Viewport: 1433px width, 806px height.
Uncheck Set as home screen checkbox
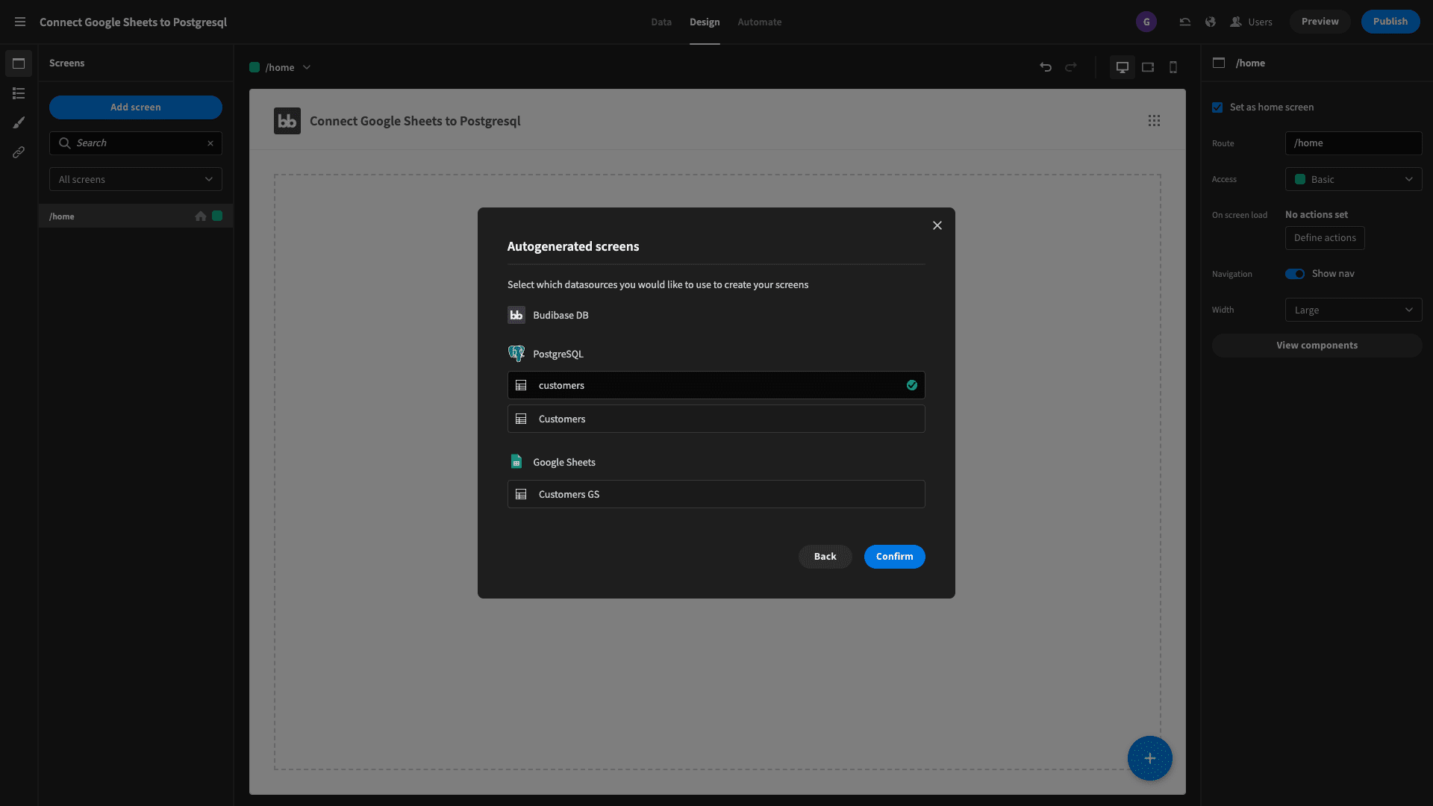click(1217, 107)
